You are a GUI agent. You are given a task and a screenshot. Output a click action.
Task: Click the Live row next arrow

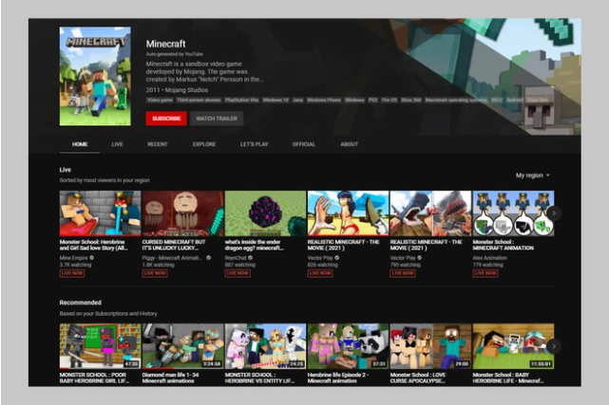point(554,213)
